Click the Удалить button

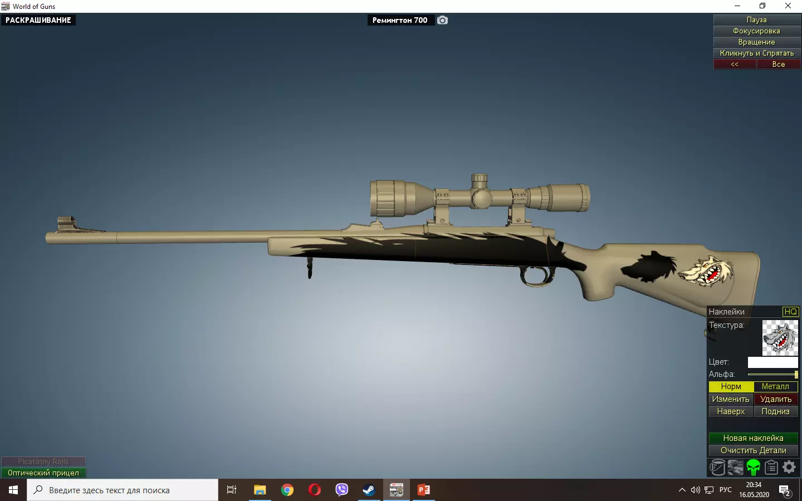coord(776,399)
